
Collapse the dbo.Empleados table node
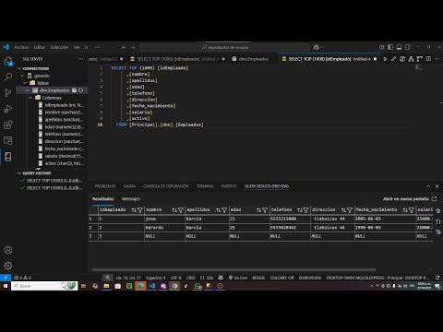(x=28, y=90)
